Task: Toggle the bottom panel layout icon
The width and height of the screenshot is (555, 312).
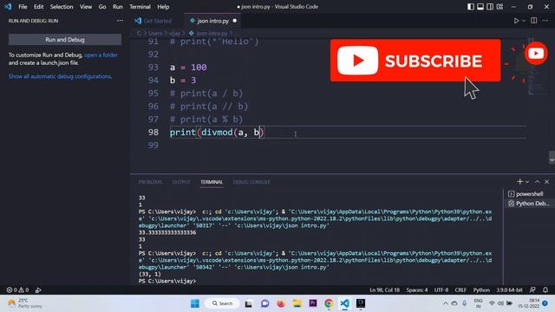Action: coord(480,7)
